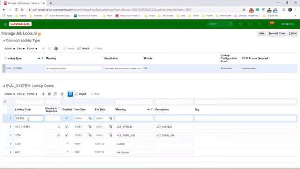Expand the HAY lookup code row
300x169 pixels.
(x=11, y=152)
